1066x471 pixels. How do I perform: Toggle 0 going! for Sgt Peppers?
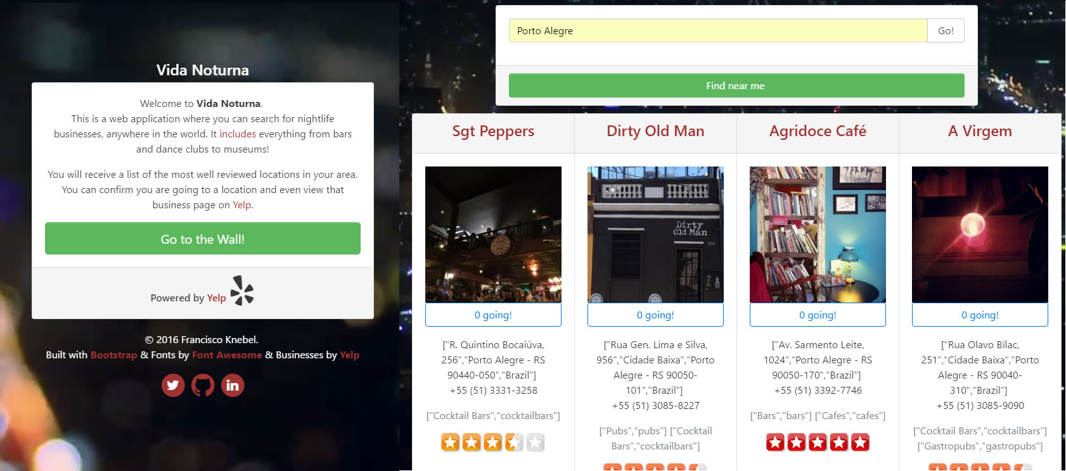click(493, 315)
